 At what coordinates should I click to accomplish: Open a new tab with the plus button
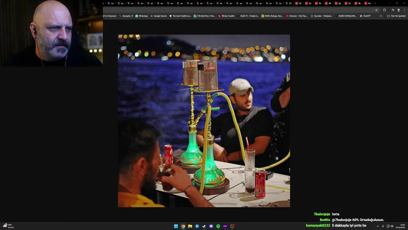[375, 3]
